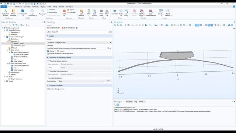Click the clear messages icon in Messages panel
236x133 pixels.
point(115,105)
